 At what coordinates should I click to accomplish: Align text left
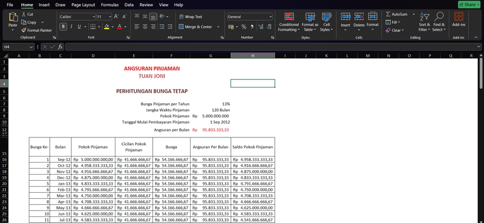(x=137, y=27)
